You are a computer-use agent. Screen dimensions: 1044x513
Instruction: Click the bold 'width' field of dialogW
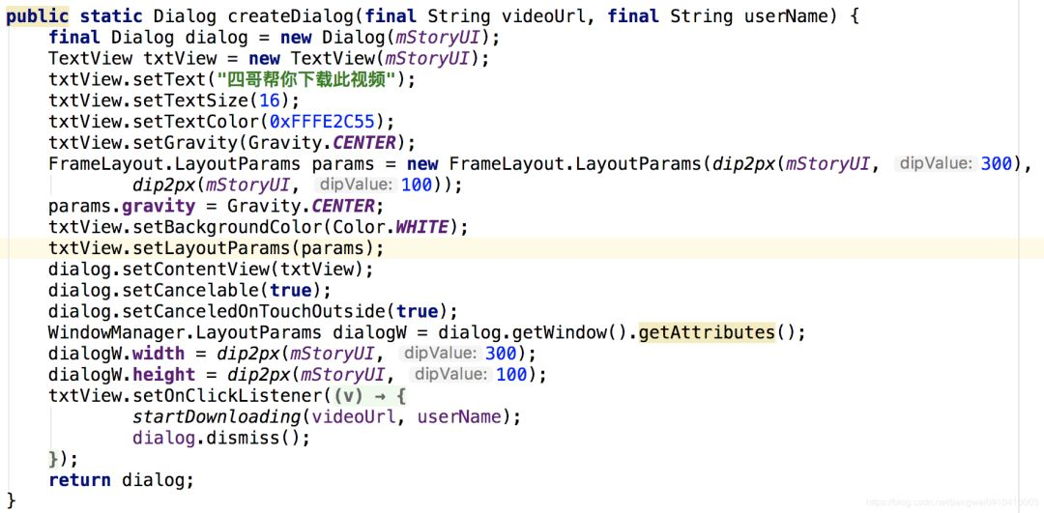click(x=159, y=354)
